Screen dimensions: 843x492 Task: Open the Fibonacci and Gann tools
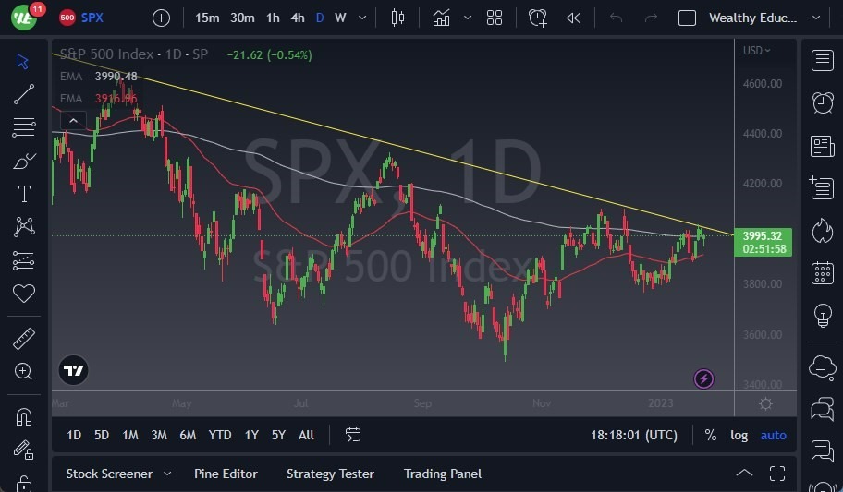(x=24, y=126)
